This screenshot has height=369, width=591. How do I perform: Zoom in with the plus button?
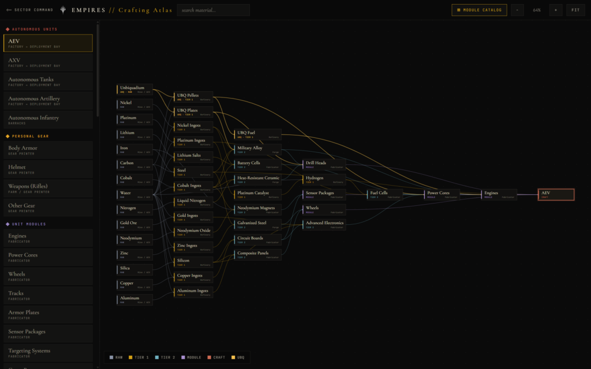pos(556,10)
